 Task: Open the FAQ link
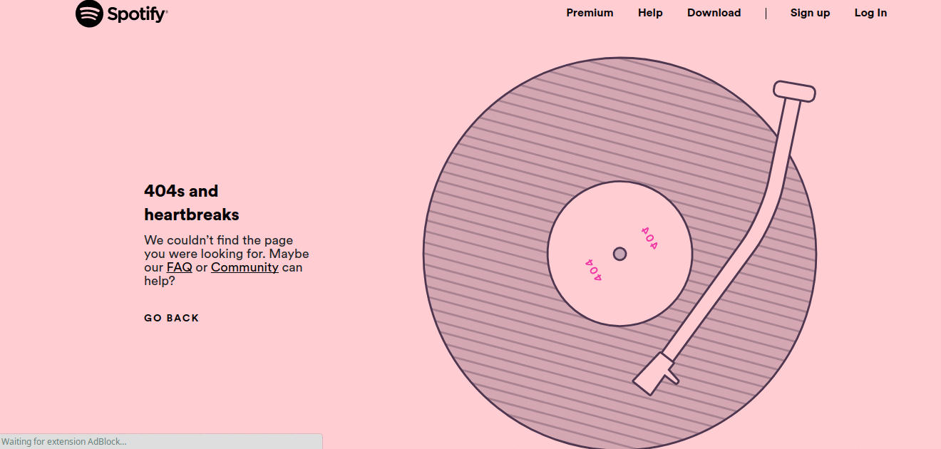[180, 267]
